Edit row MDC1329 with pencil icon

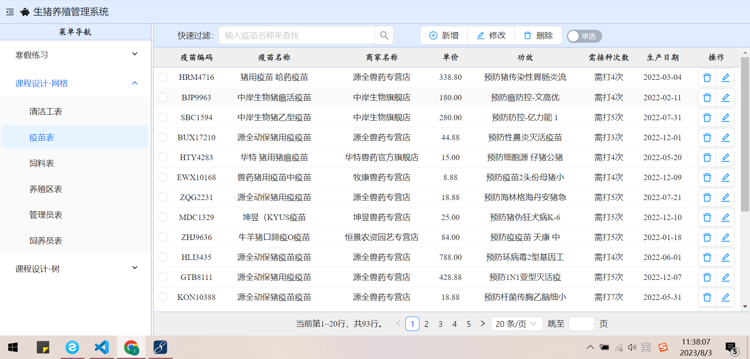tap(725, 217)
